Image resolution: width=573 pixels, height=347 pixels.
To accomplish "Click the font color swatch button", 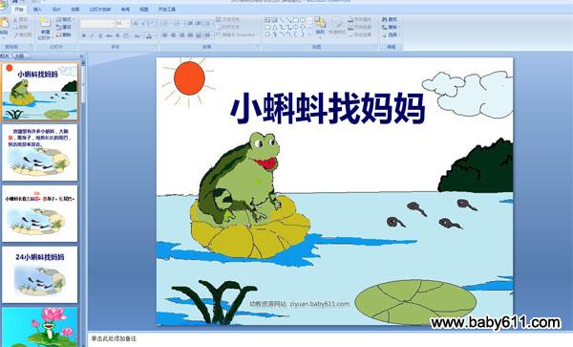I will [149, 35].
